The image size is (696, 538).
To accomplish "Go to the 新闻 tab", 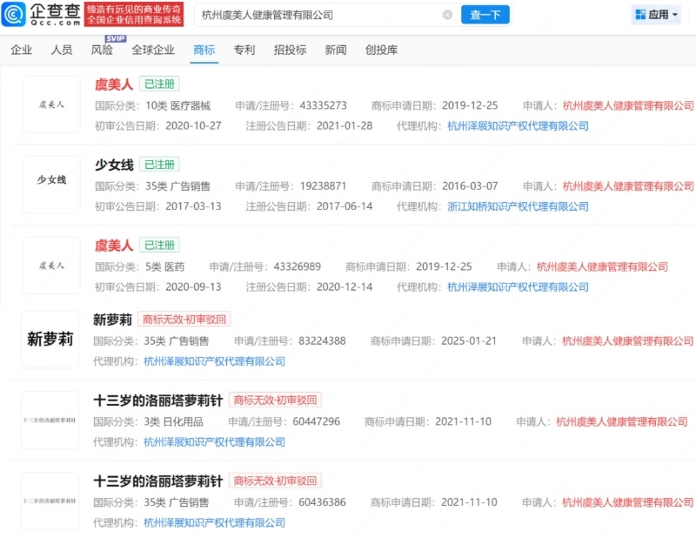I will 336,50.
